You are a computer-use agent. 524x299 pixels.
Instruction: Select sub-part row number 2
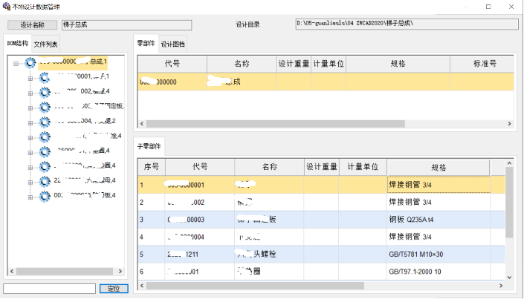pos(151,203)
